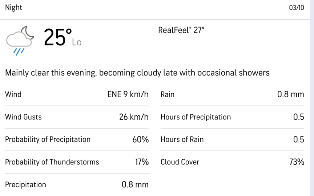The image size is (314, 196).
Task: Click the RealFeel 27° reading
Action: click(x=181, y=30)
